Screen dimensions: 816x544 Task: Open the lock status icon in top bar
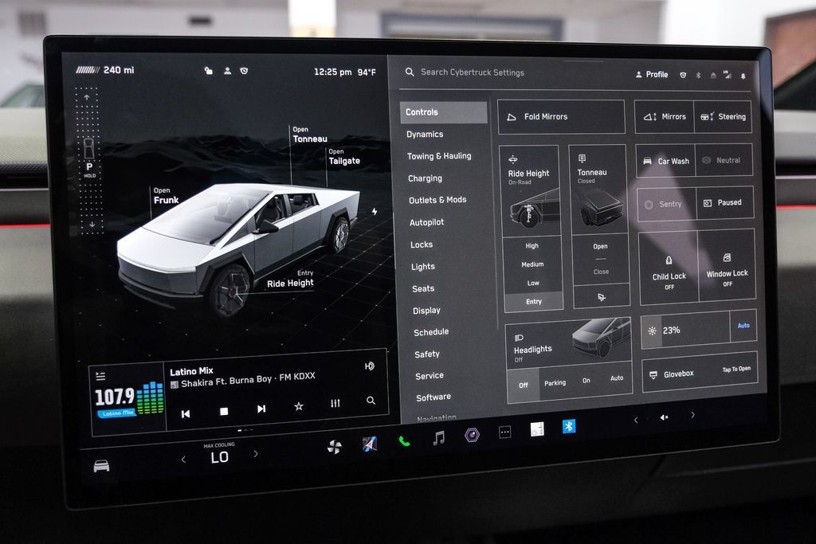tap(208, 71)
